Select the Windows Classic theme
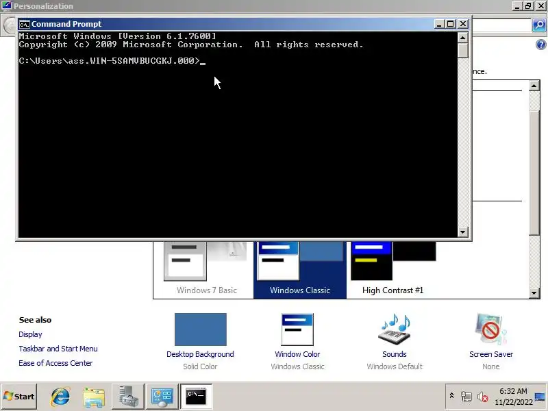This screenshot has height=411, width=548. click(300, 270)
